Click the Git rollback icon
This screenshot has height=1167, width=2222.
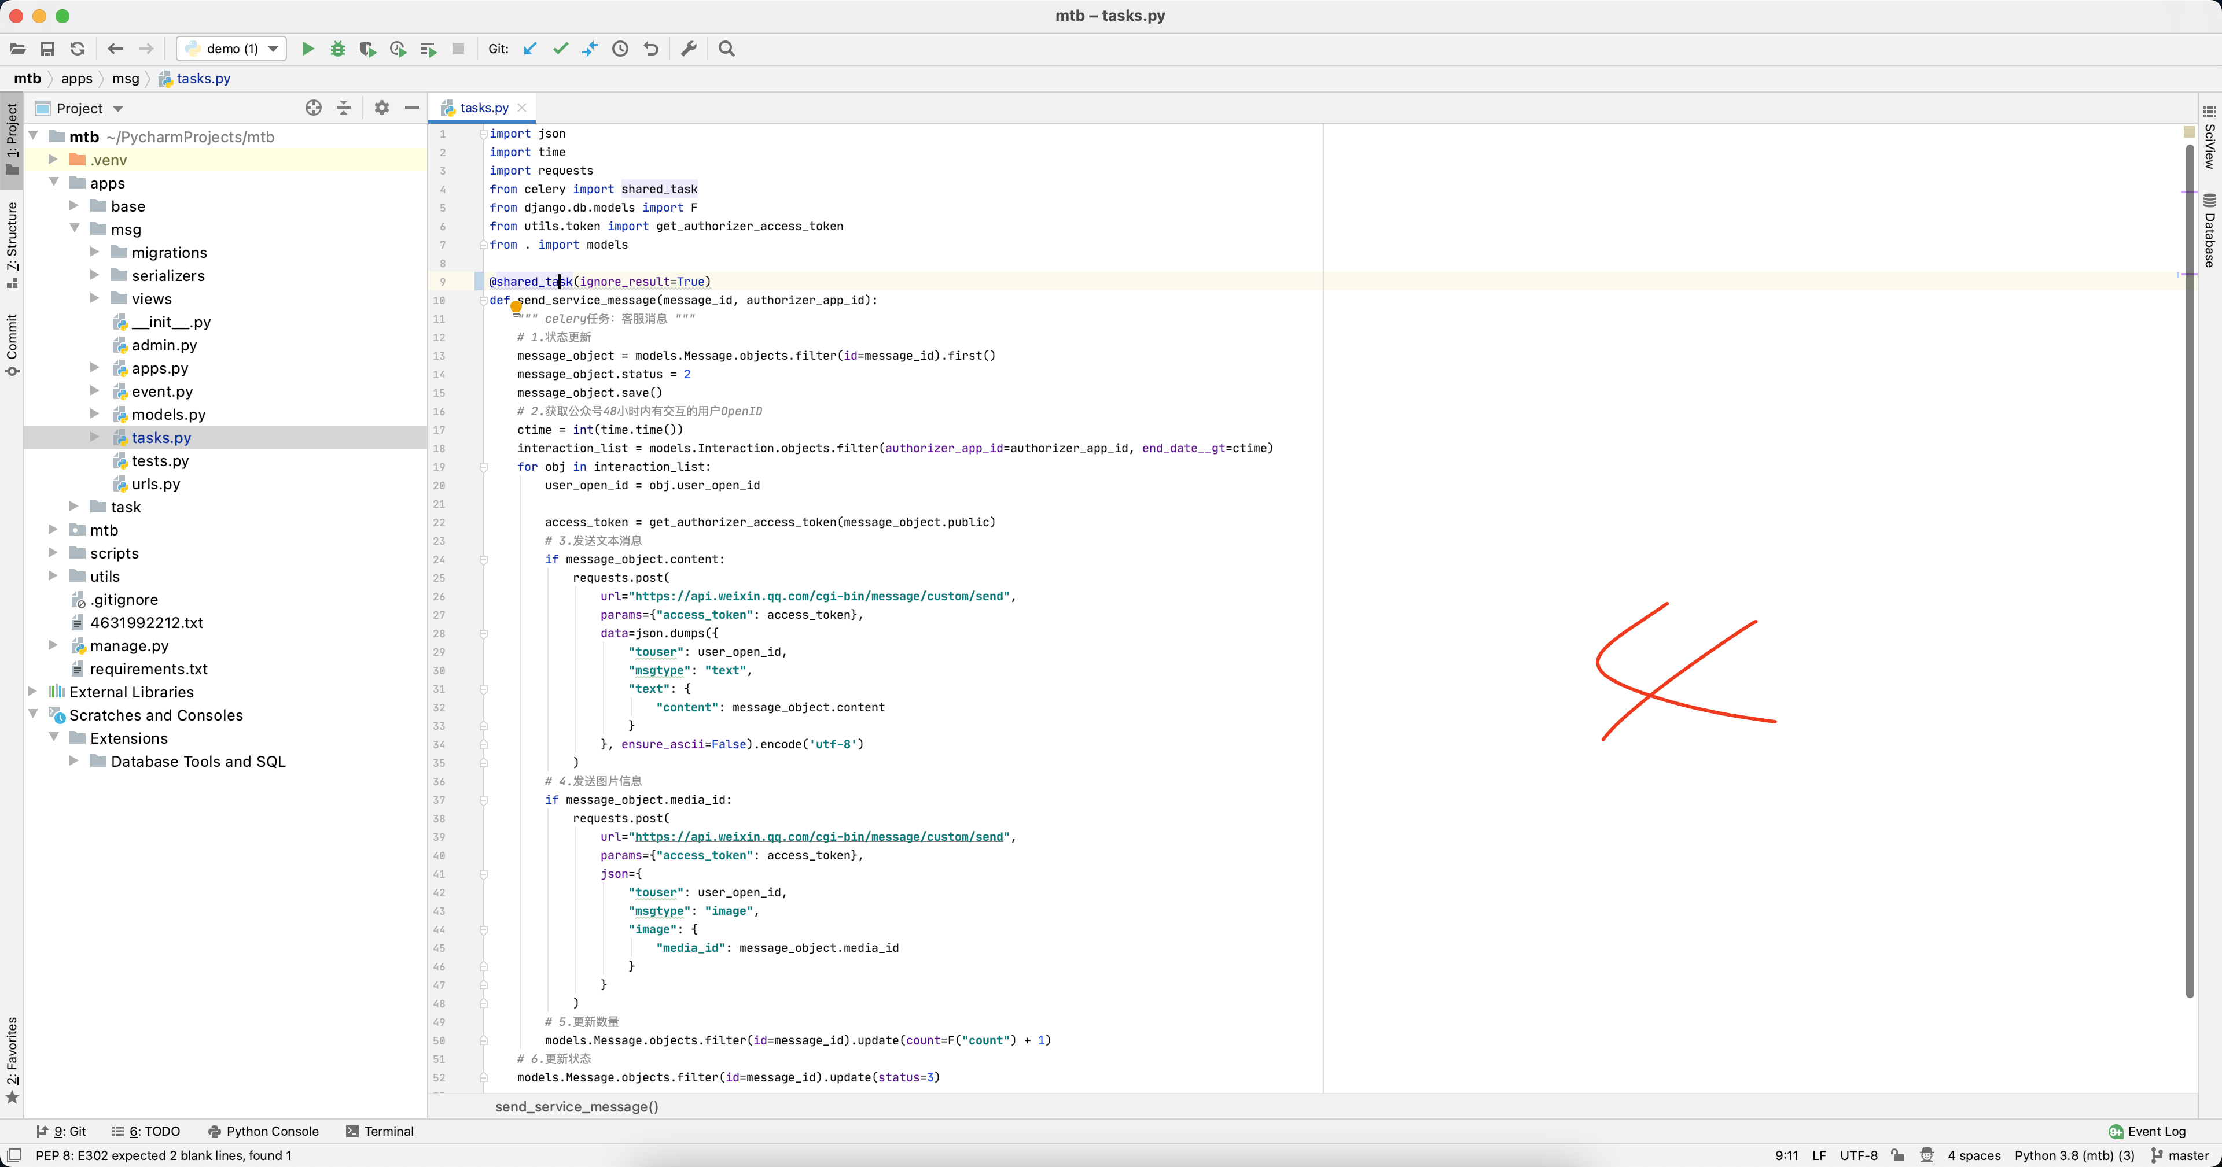(651, 49)
